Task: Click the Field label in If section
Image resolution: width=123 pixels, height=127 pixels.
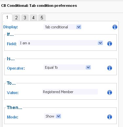Action: [12, 44]
